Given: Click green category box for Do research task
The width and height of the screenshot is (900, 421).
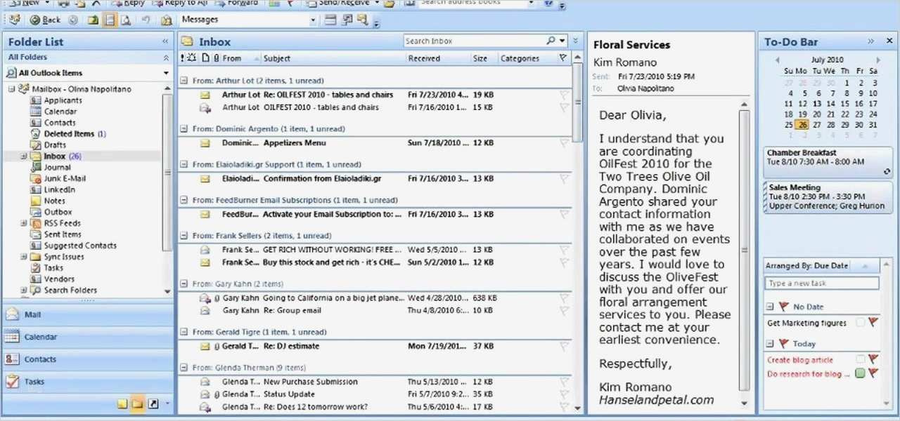Looking at the screenshot, I should click(x=861, y=374).
